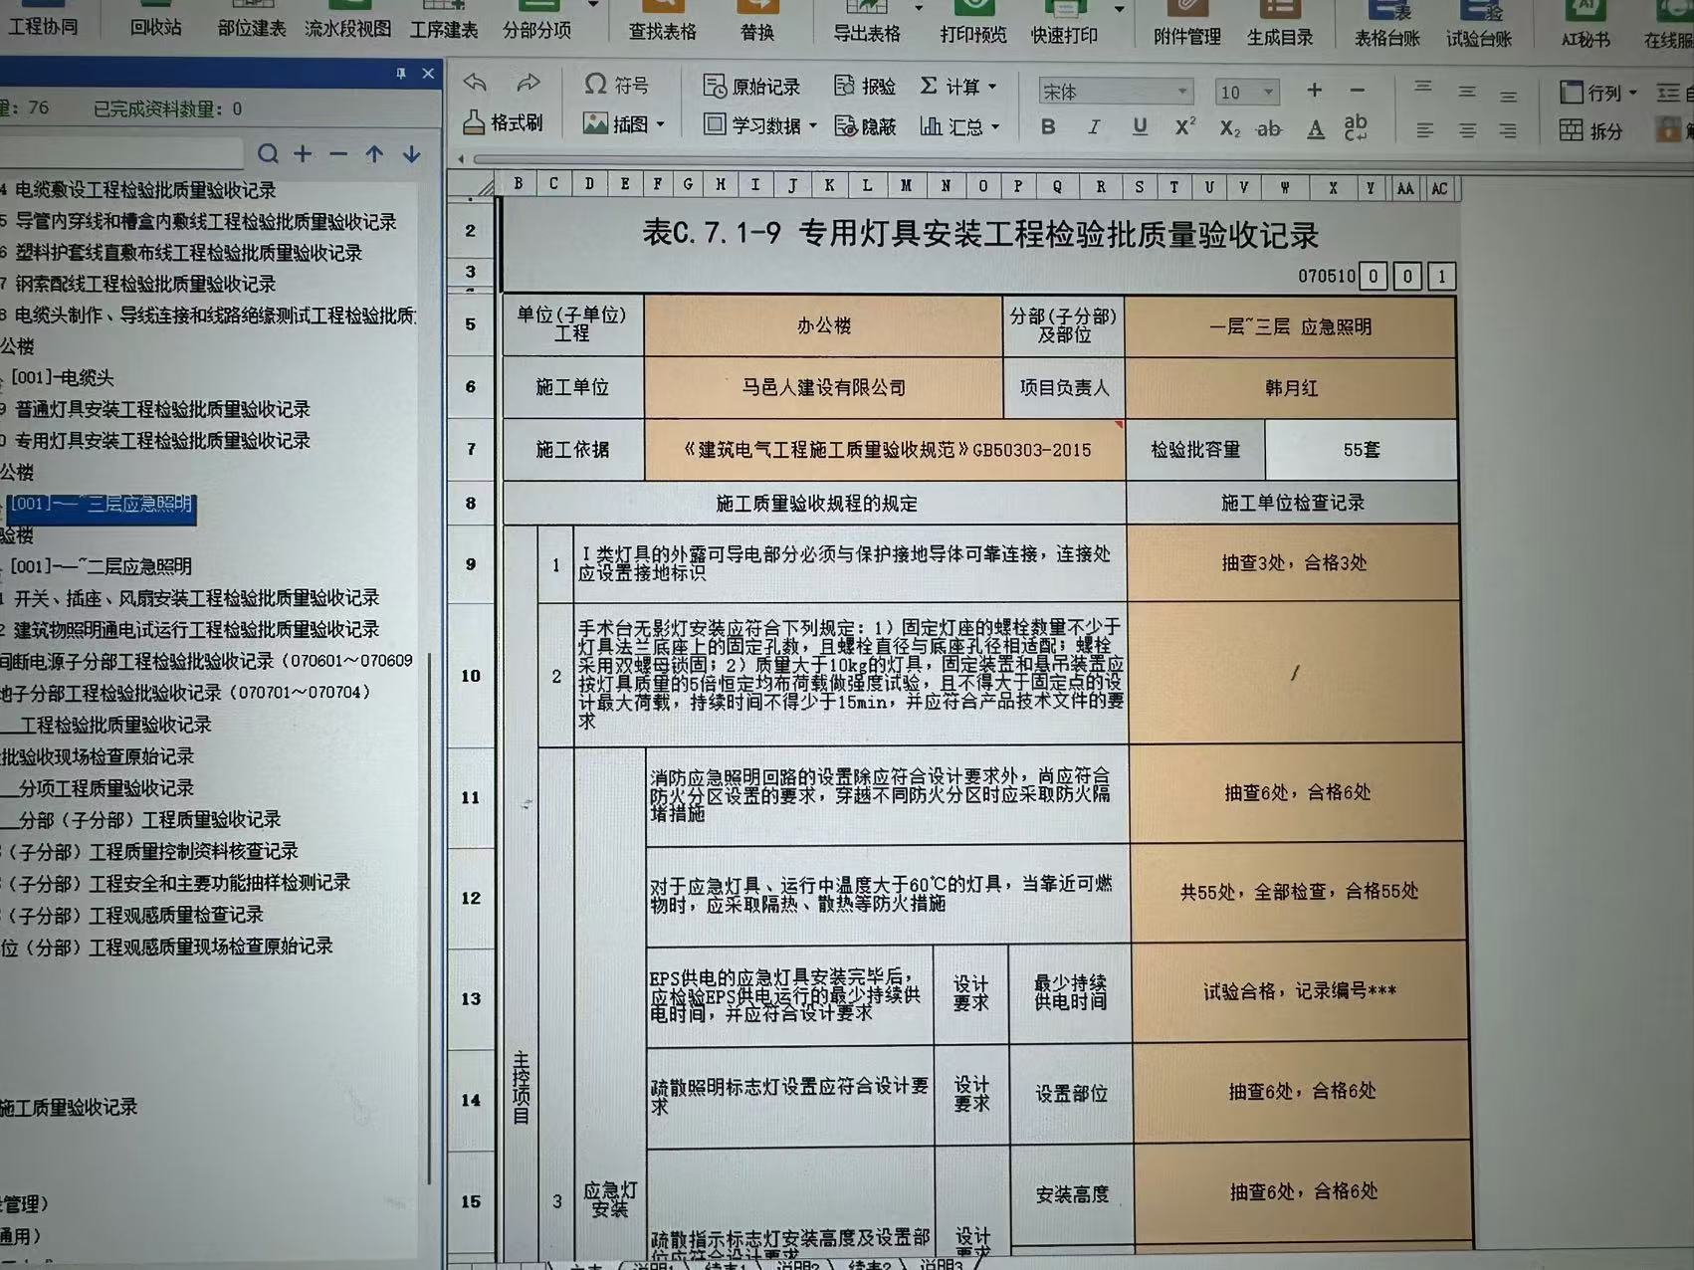
Task: Apply underline formatting with U
Action: click(x=1140, y=127)
